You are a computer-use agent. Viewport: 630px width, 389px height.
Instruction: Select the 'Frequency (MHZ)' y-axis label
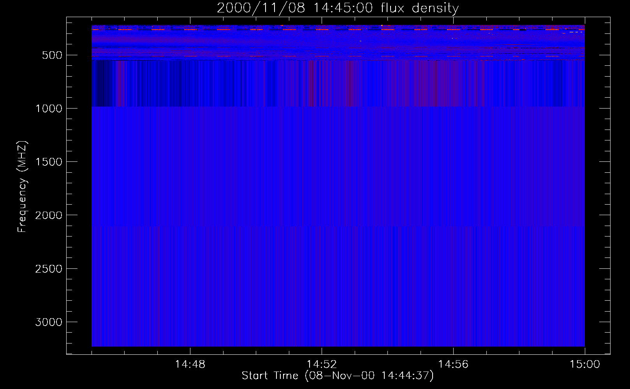click(22, 187)
